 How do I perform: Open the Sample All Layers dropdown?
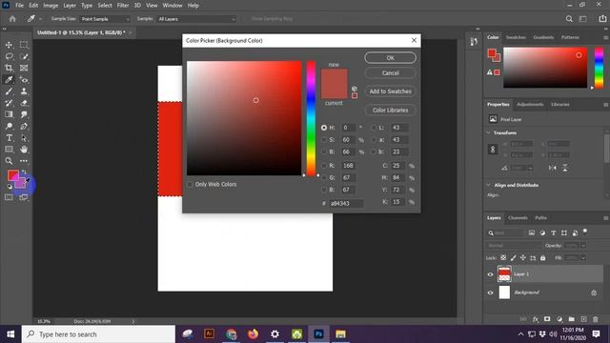coord(196,19)
